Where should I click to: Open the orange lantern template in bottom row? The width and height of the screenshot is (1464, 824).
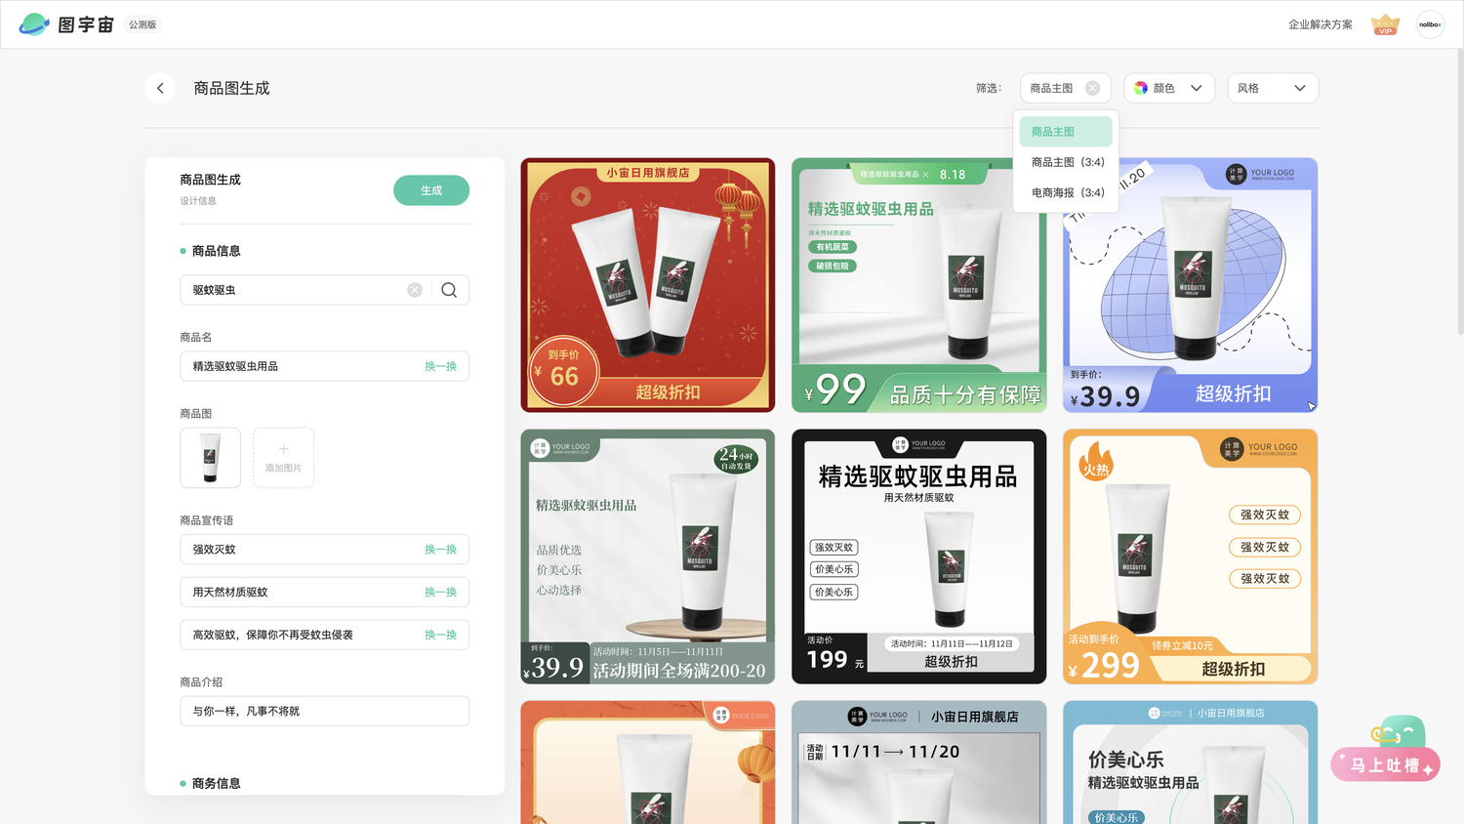(648, 762)
